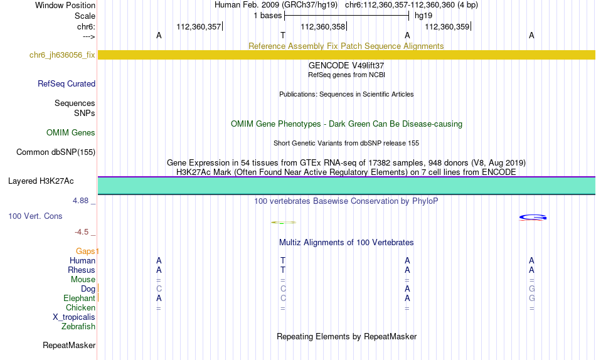
Task: Click the Sequences track label
Action: [x=75, y=103]
